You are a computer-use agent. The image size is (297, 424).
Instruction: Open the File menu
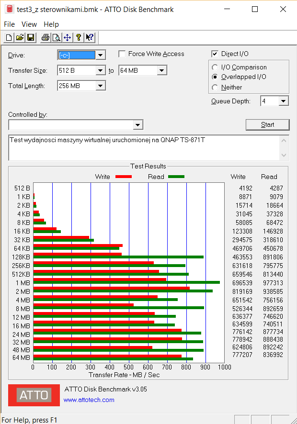[x=9, y=24]
